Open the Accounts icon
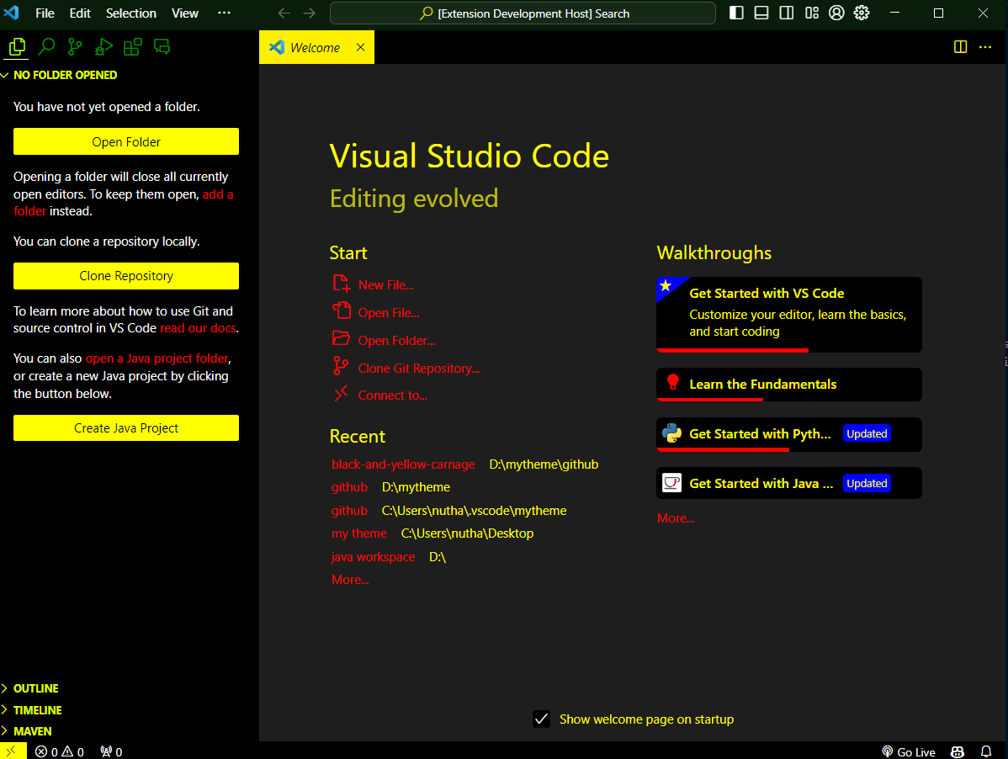1008x759 pixels. tap(836, 13)
